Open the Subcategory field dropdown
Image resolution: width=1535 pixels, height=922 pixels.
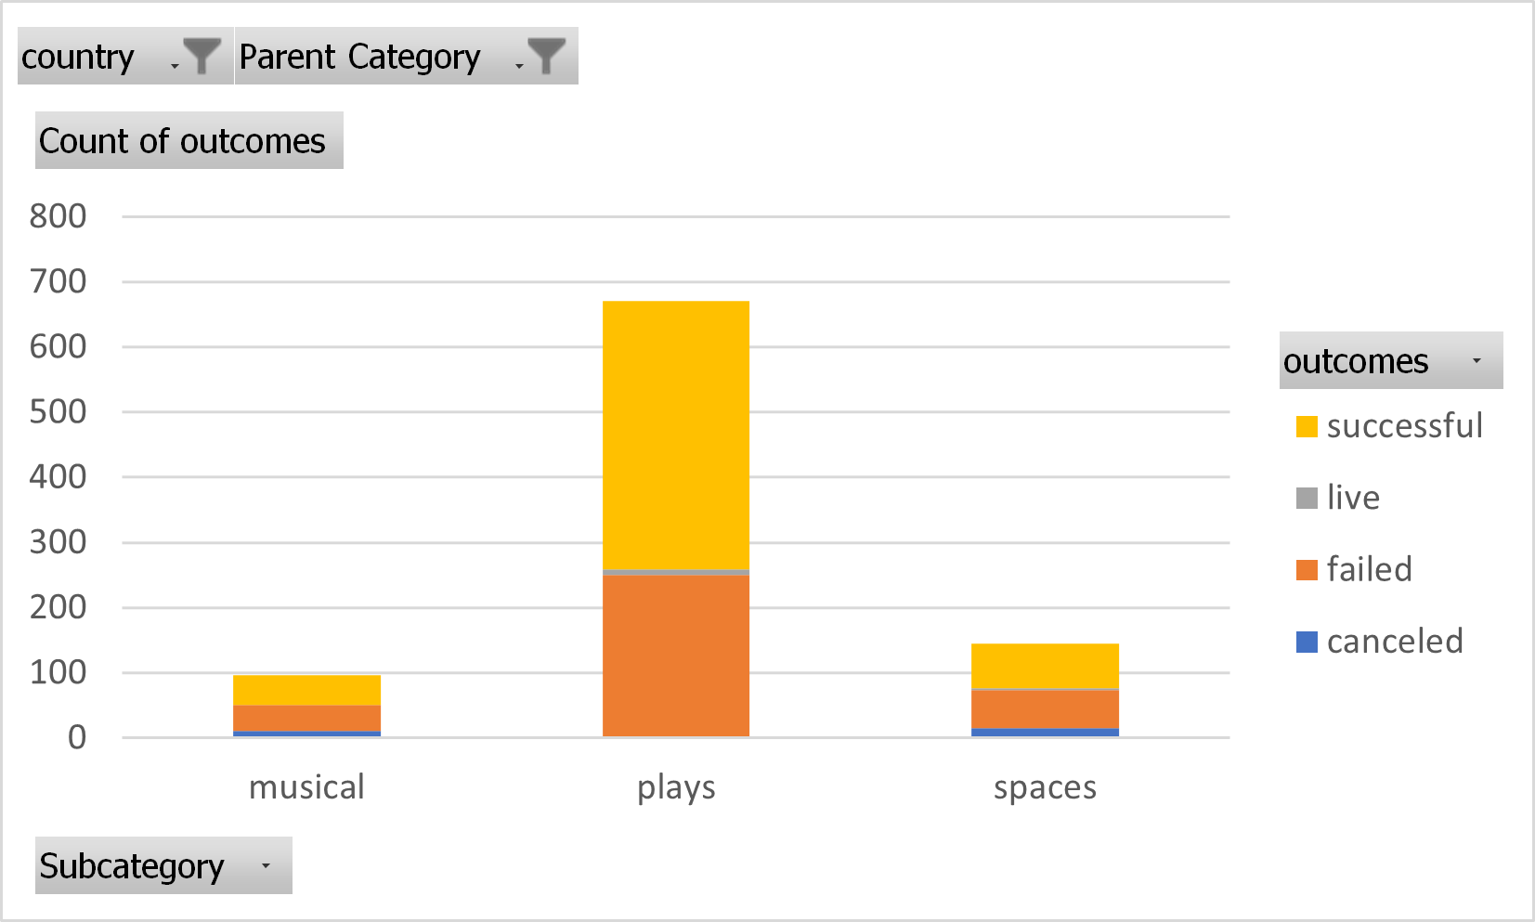pos(267,865)
